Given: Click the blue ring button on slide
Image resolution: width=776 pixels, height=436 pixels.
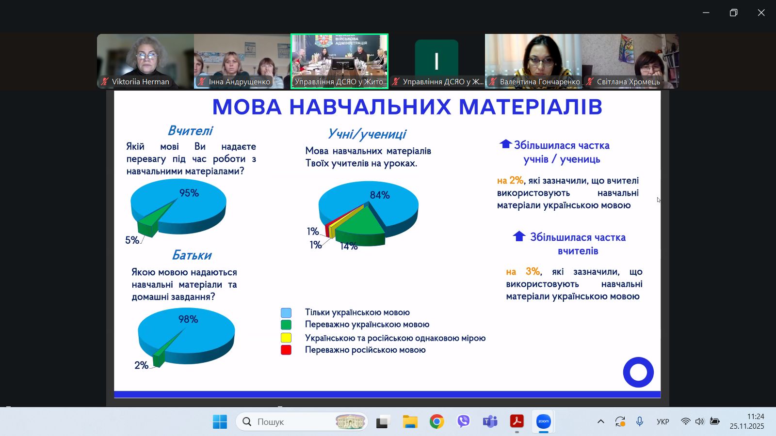Looking at the screenshot, I should click(x=638, y=372).
